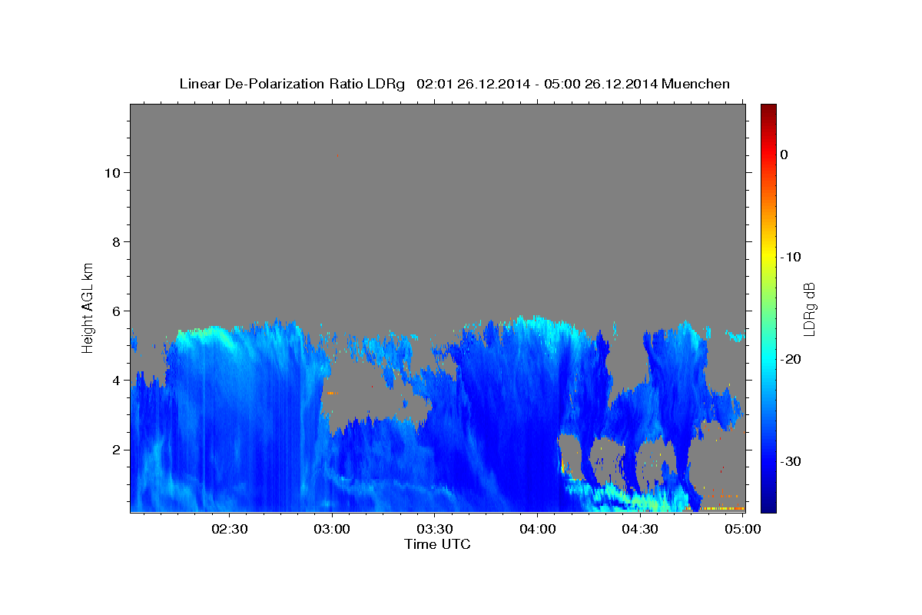
Task: Click the colorbar tick label -30
Action: tap(791, 461)
